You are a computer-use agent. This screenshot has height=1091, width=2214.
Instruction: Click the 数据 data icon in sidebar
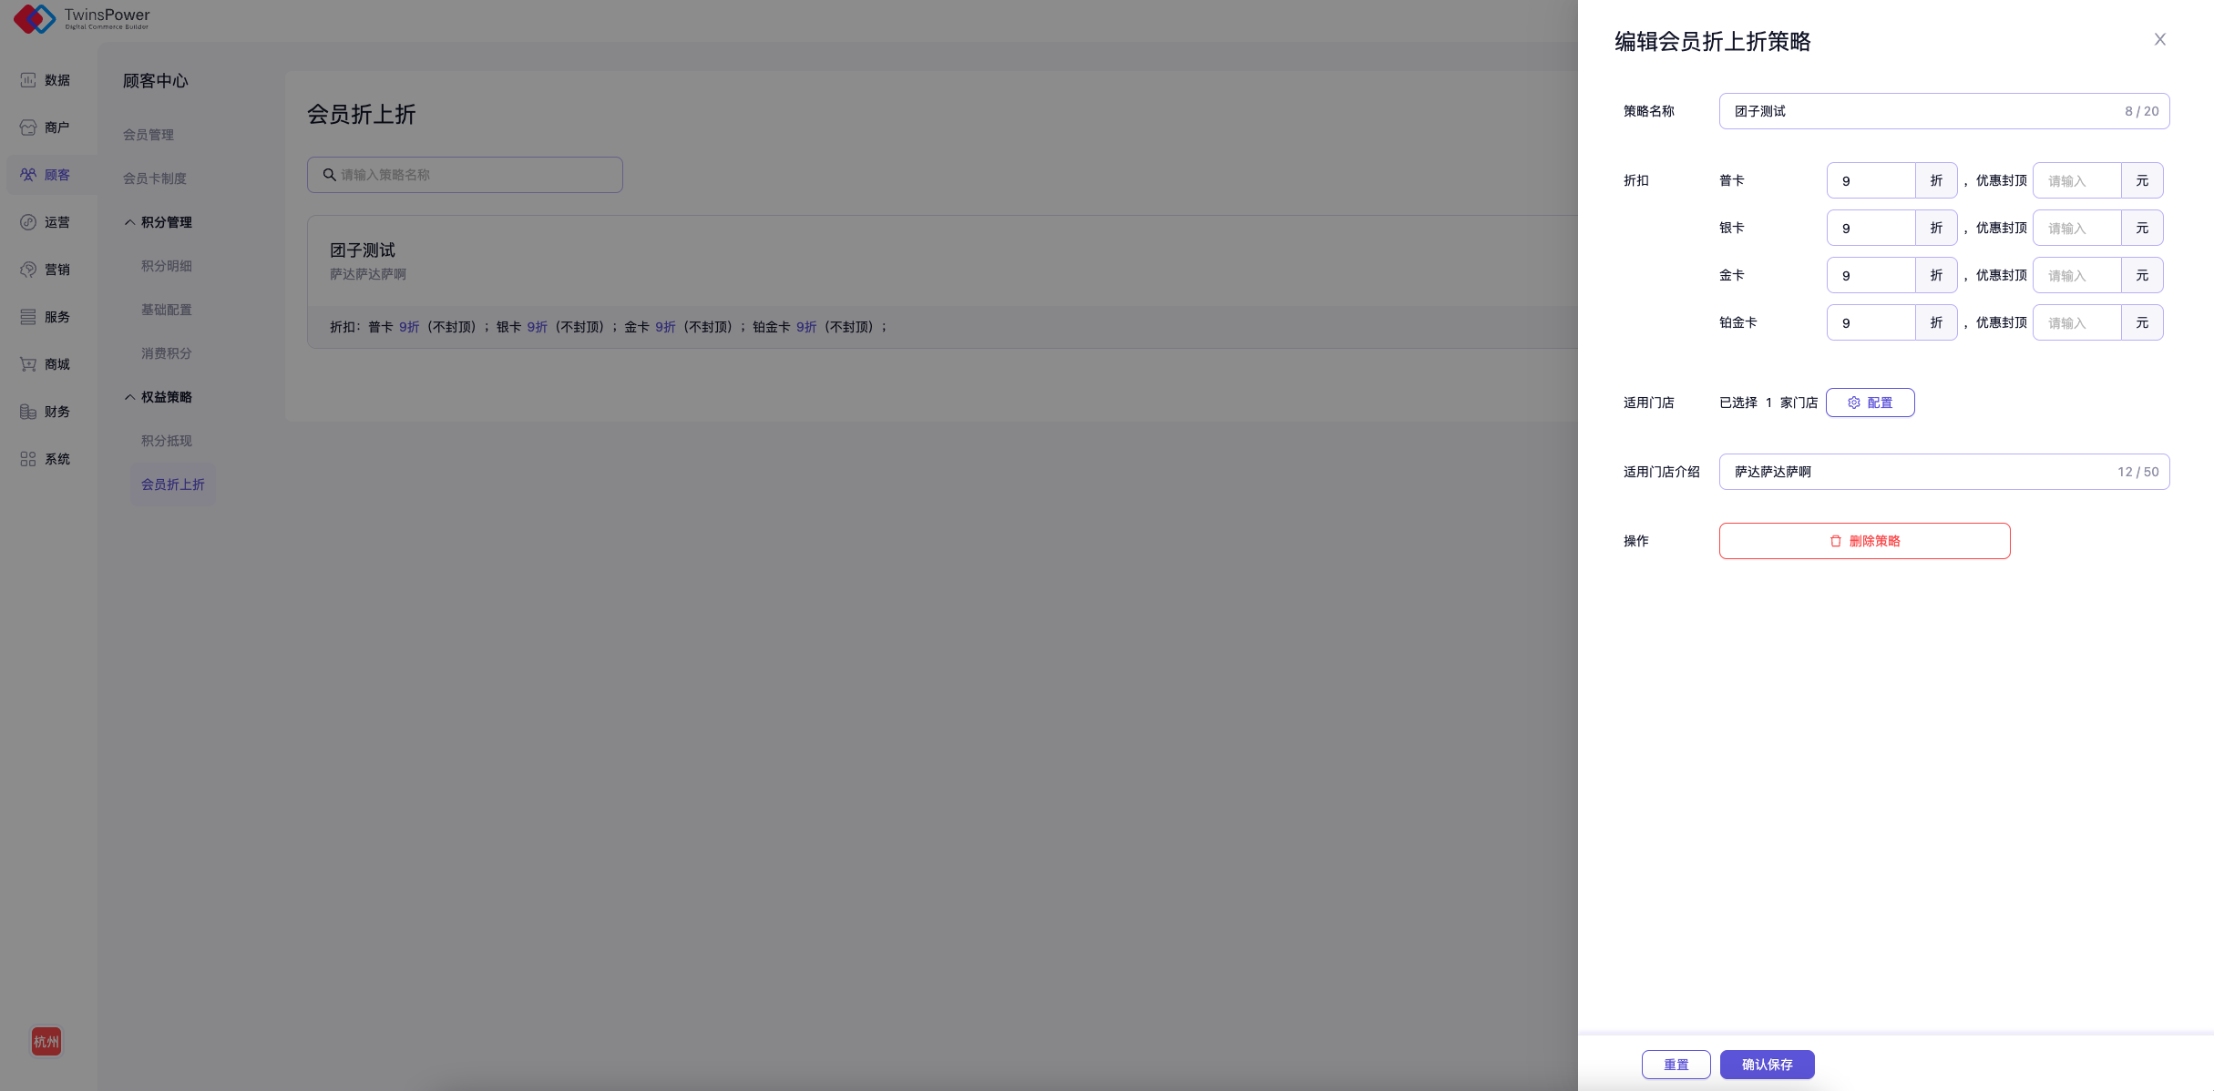[28, 80]
